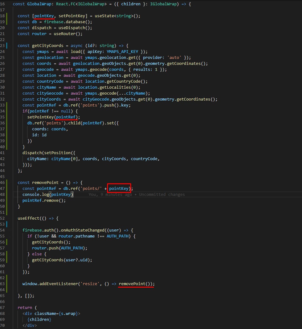
Task: Click the async keyword on line 23
Action: pyautogui.click(x=76, y=46)
